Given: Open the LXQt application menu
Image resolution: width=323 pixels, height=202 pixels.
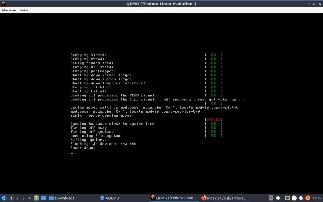Looking at the screenshot, I should tap(4, 198).
